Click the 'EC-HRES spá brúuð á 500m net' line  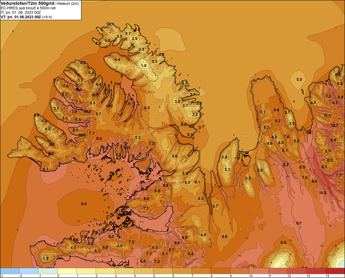[x=28, y=8]
